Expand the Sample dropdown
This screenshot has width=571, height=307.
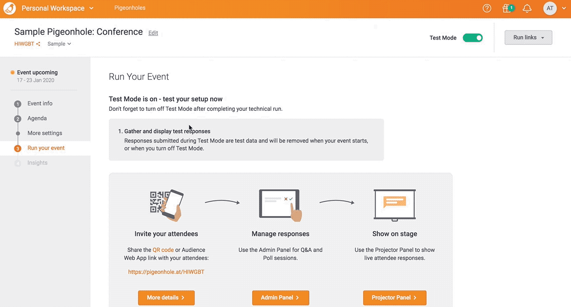59,44
